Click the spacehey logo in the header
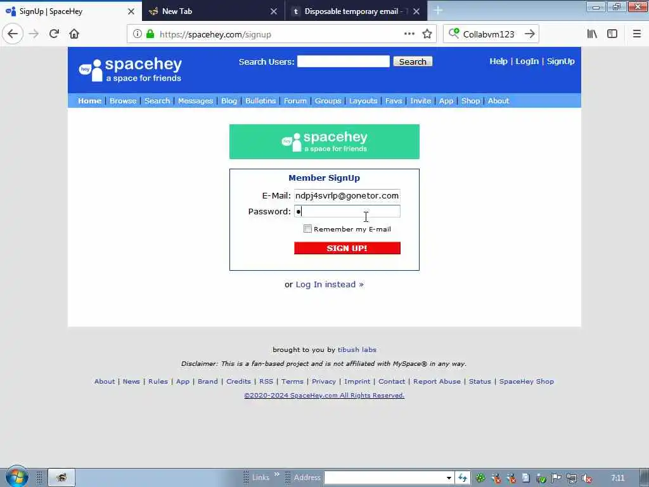Image resolution: width=649 pixels, height=487 pixels. [131, 70]
